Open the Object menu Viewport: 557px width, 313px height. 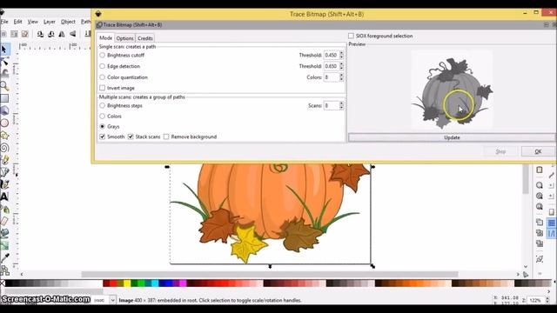point(68,22)
